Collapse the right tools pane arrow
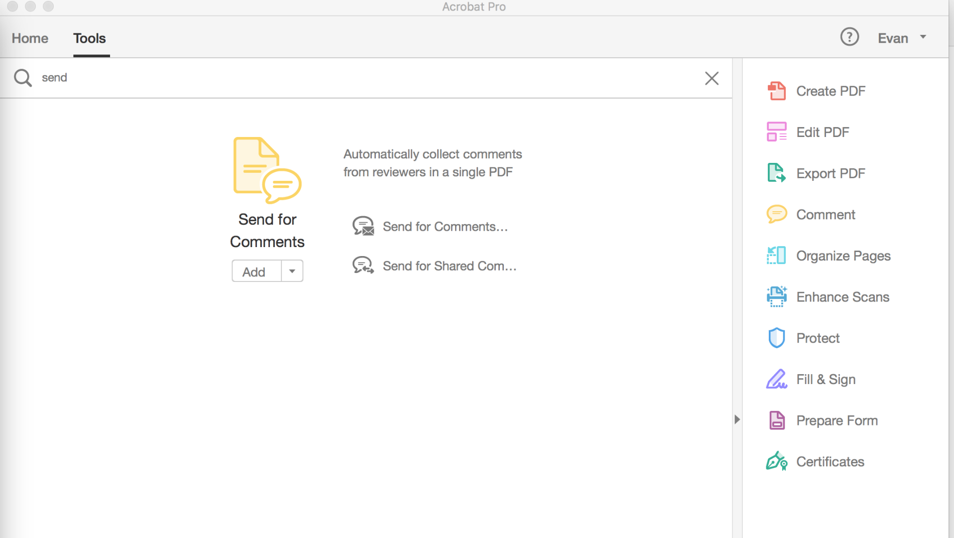Screen dimensions: 954x538 737,419
